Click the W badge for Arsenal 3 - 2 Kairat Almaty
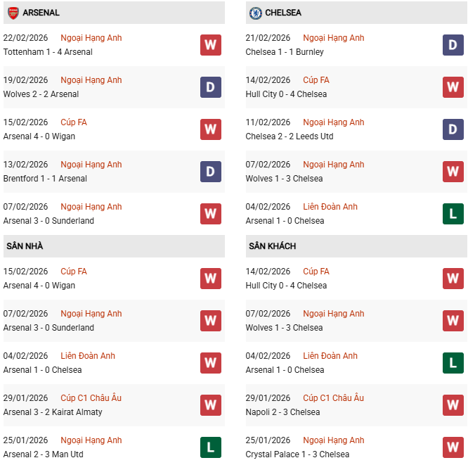 pyautogui.click(x=210, y=405)
